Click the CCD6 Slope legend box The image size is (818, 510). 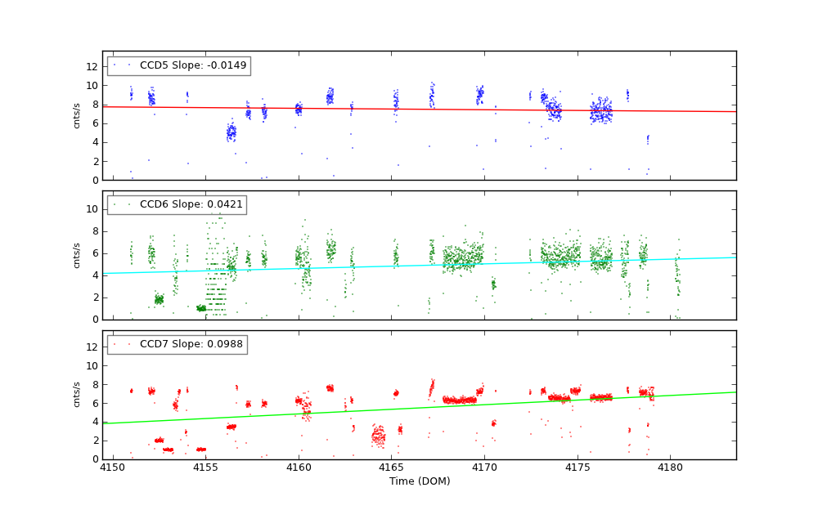[177, 205]
